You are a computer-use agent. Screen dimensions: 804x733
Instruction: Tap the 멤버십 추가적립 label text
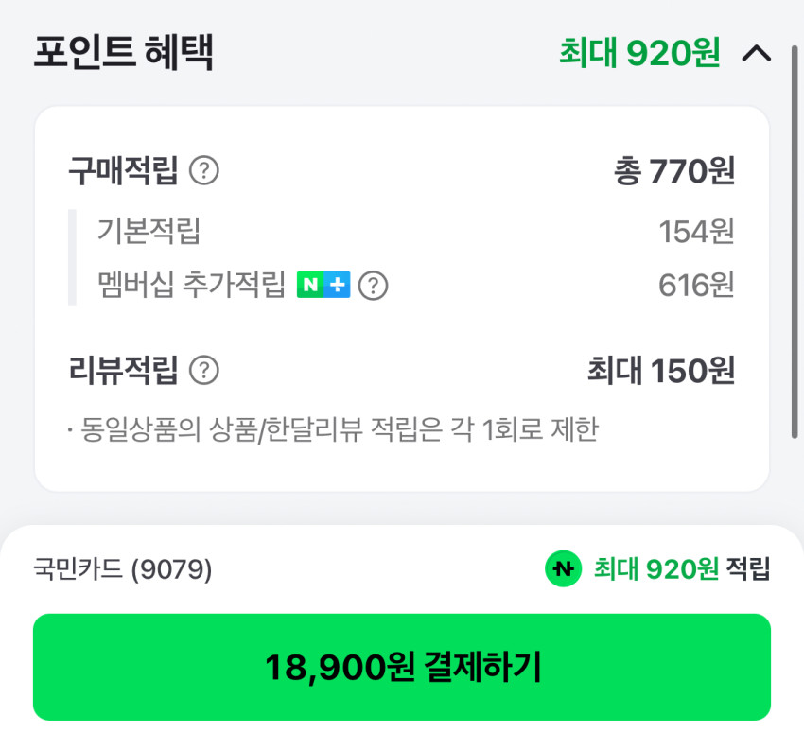pyautogui.click(x=191, y=285)
